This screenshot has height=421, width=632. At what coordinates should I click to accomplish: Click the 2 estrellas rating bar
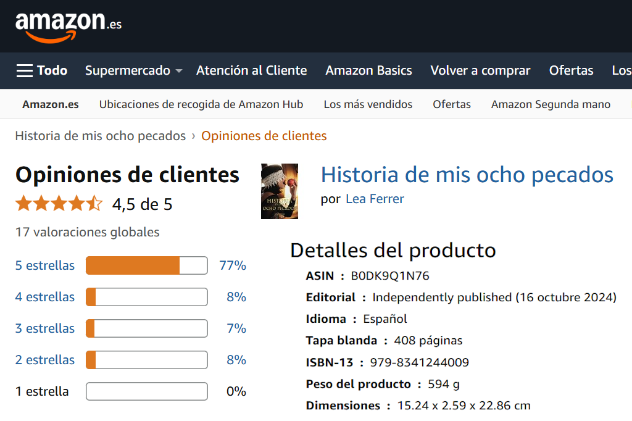147,360
